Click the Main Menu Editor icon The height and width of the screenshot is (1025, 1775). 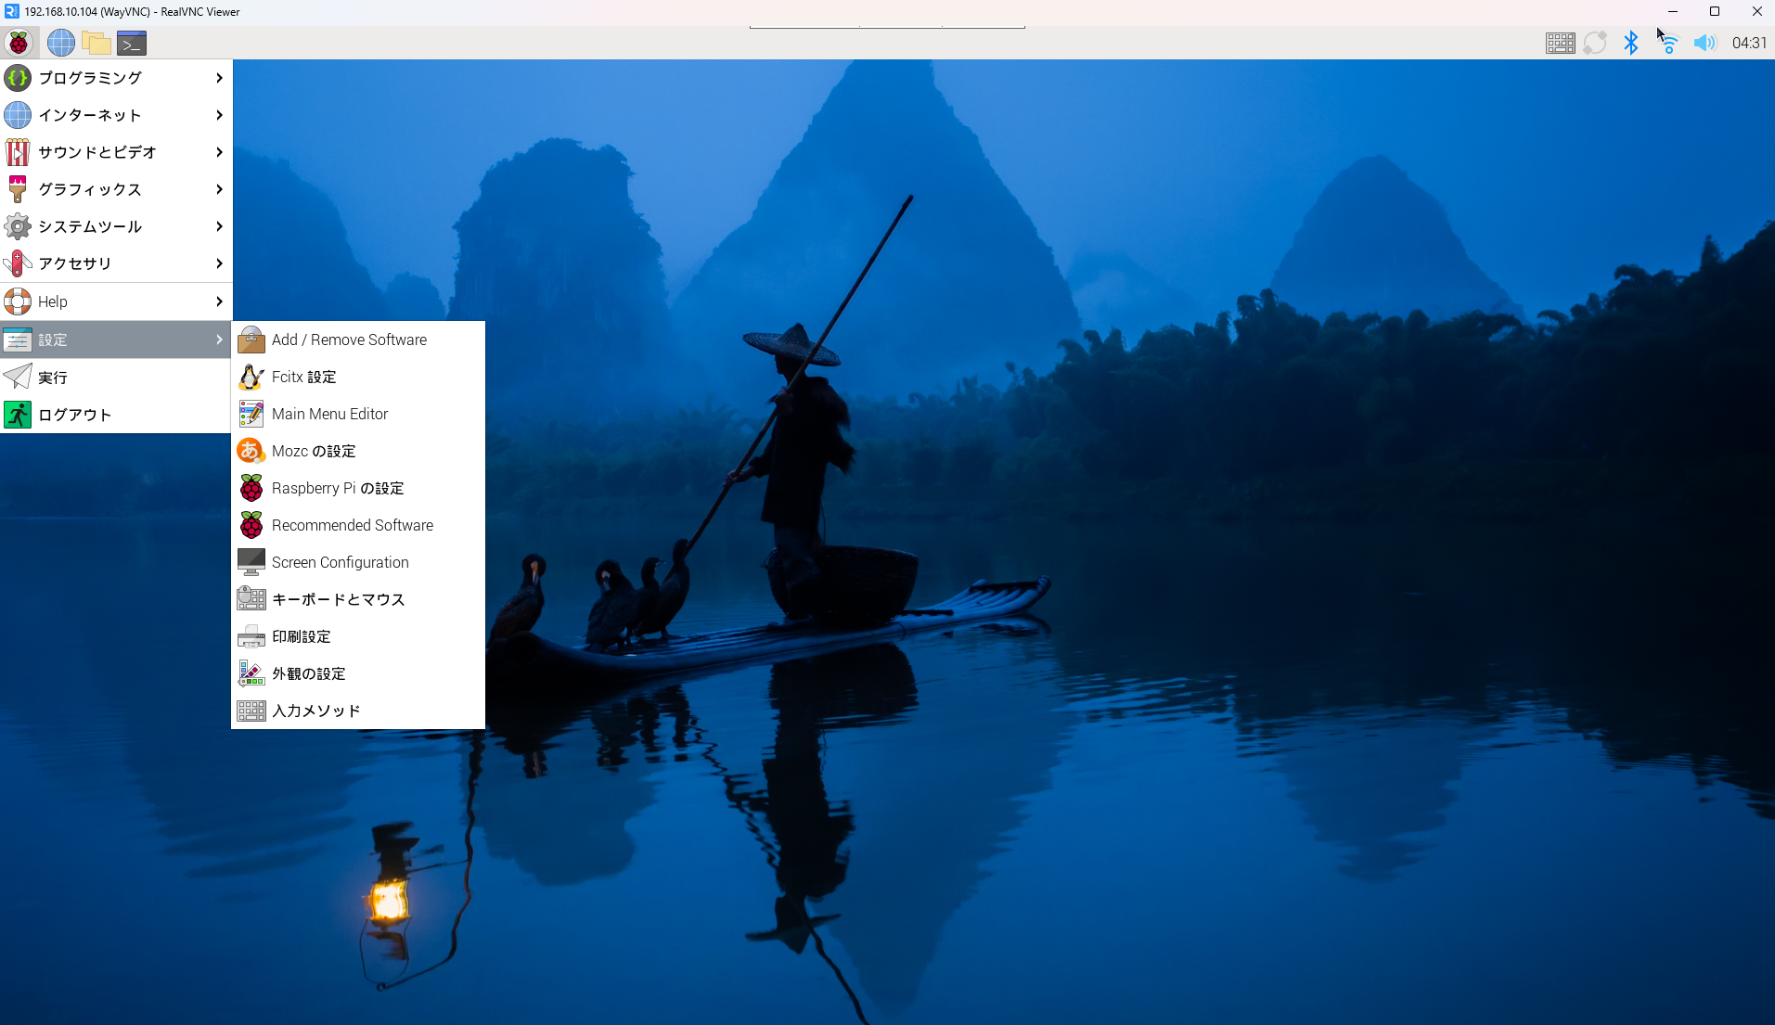tap(251, 414)
